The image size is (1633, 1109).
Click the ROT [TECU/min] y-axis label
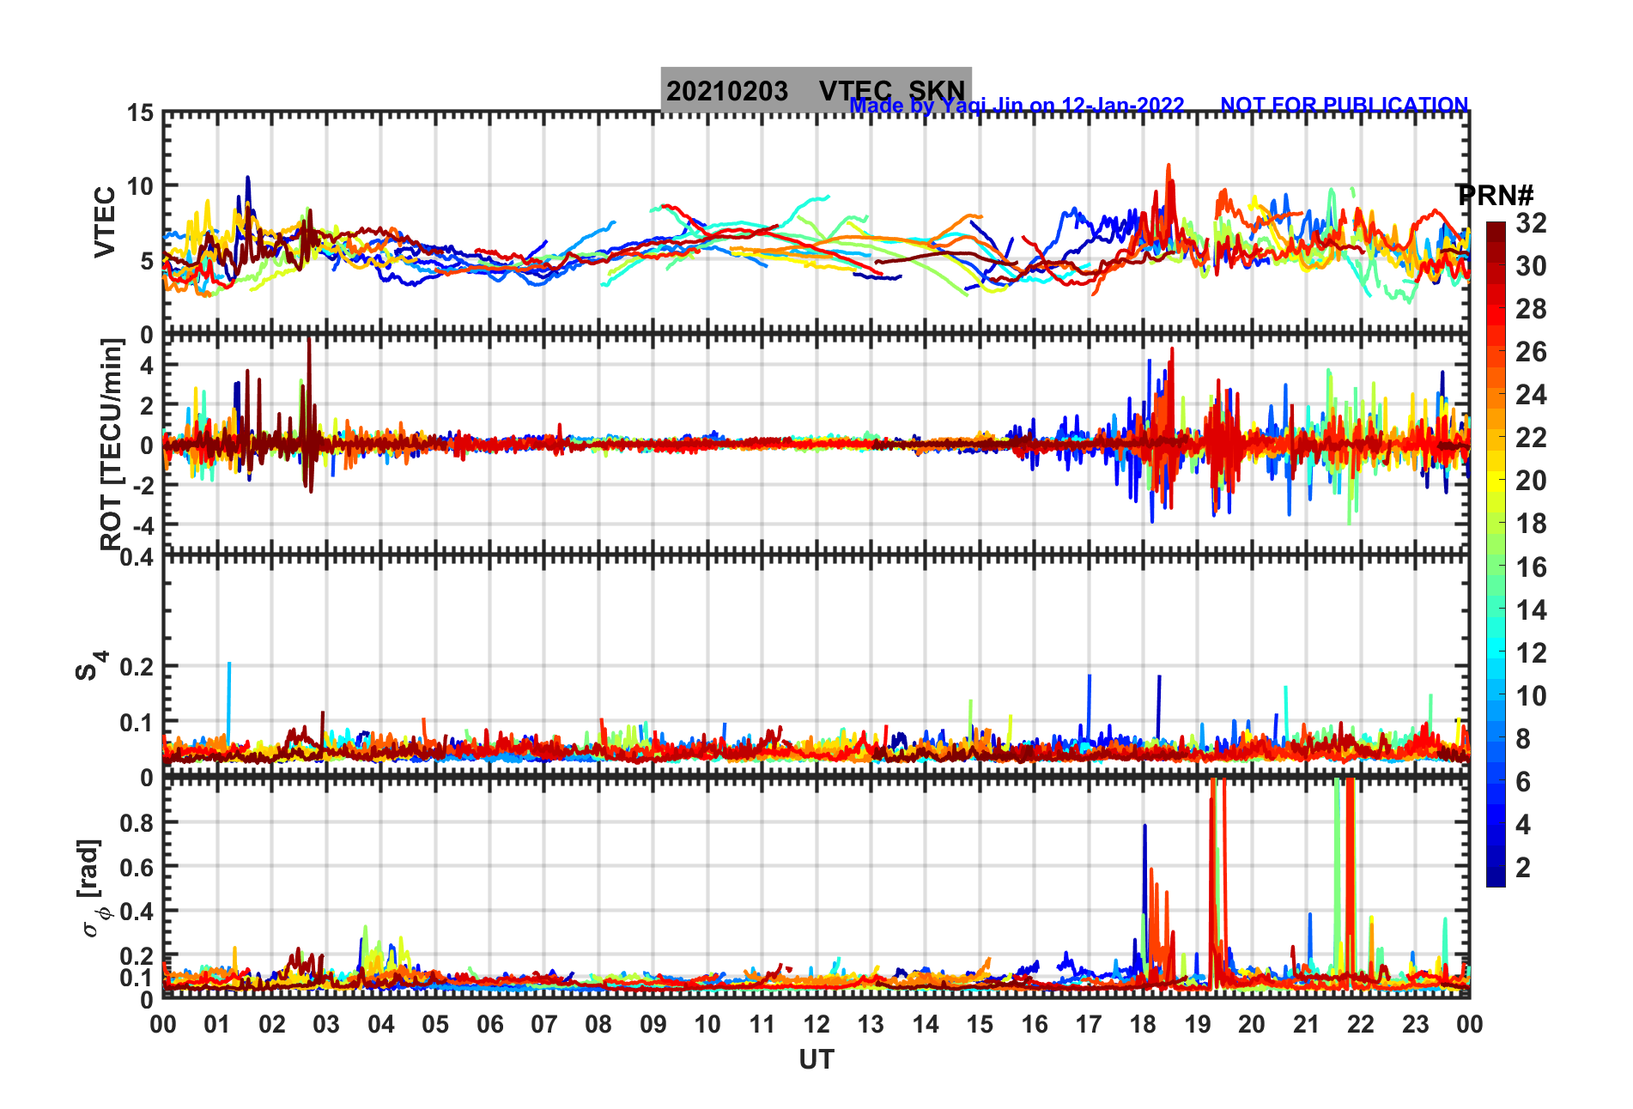point(112,444)
